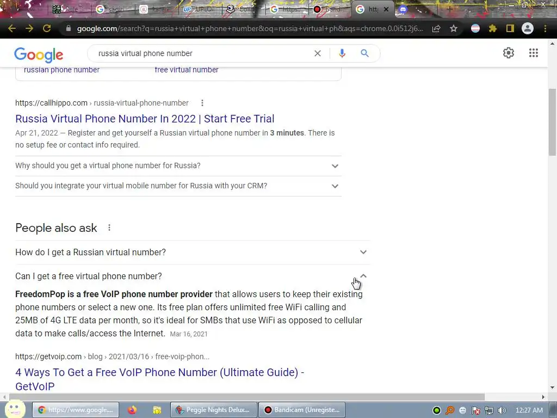Click the scroll down arrow
557x418 pixels.
tap(552, 388)
